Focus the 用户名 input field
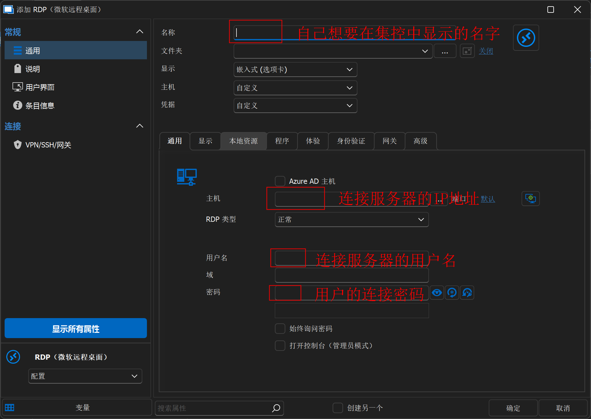The width and height of the screenshot is (591, 419). (x=352, y=258)
